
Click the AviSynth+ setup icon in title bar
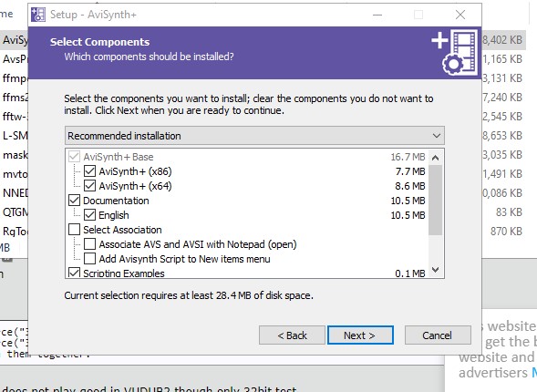38,15
